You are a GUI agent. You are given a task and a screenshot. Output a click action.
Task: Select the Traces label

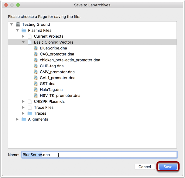click(40, 113)
